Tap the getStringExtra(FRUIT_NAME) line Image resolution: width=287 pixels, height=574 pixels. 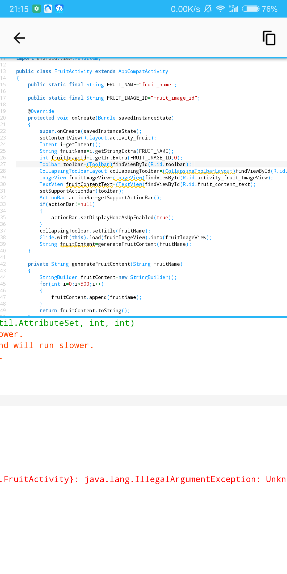[107, 151]
